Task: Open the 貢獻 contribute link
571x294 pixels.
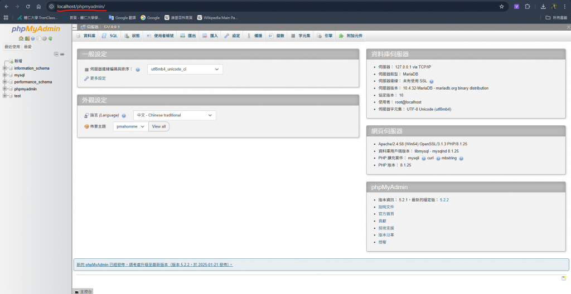Action: click(382, 221)
